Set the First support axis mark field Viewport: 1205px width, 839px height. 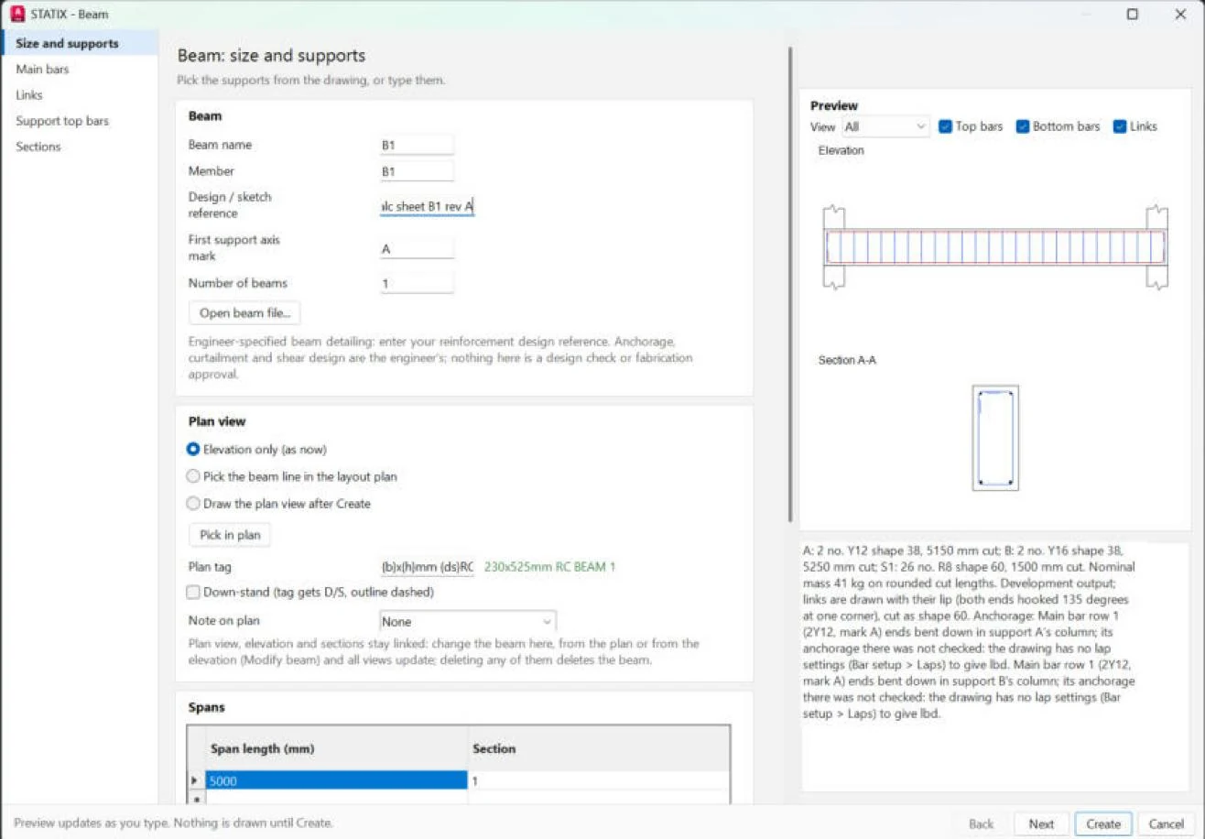(418, 248)
